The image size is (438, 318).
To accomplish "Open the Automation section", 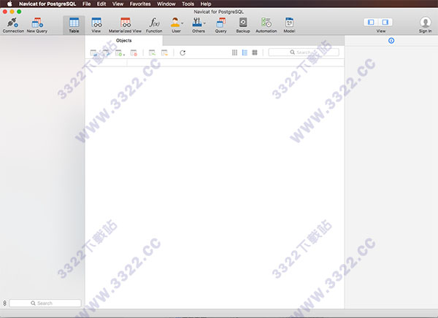I will tap(266, 25).
